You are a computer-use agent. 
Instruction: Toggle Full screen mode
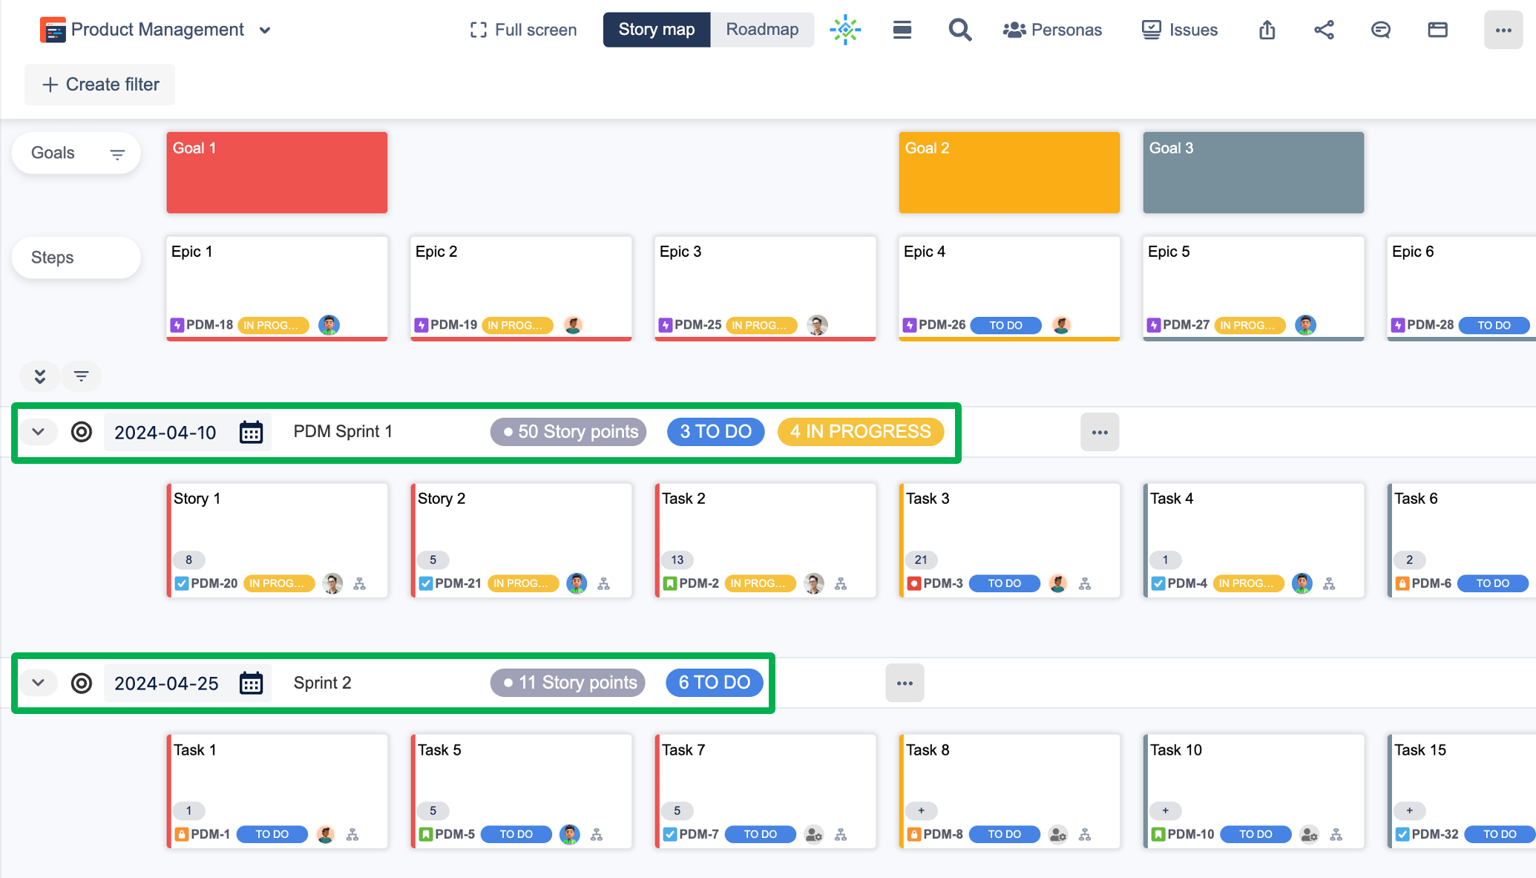click(x=523, y=30)
